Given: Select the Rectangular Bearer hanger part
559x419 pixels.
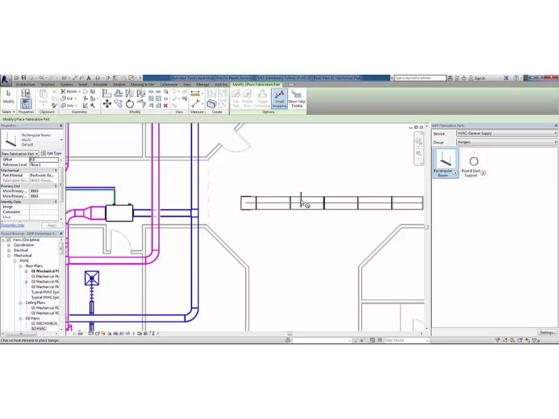Looking at the screenshot, I should [443, 165].
